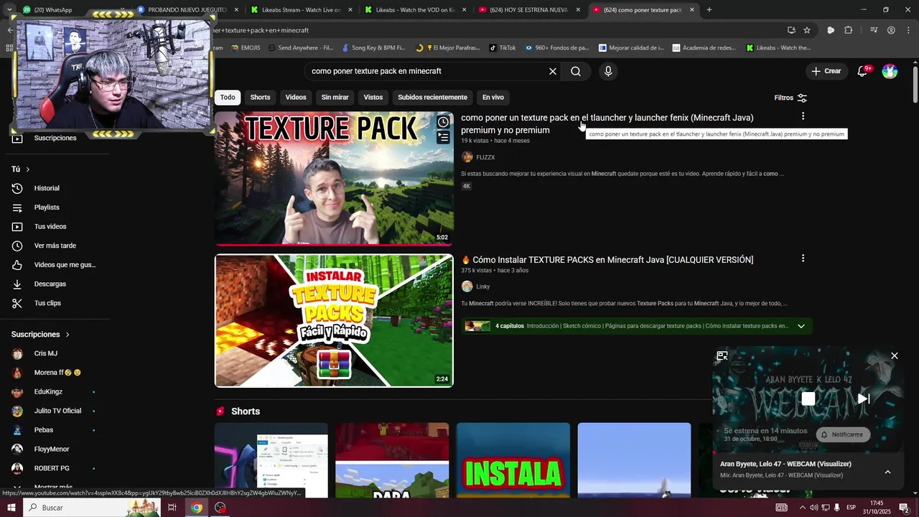
Task: Expand the 'Tú' section chevron
Action: click(27, 169)
